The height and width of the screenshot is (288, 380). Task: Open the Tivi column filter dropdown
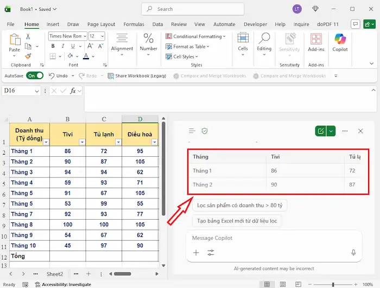click(x=82, y=142)
